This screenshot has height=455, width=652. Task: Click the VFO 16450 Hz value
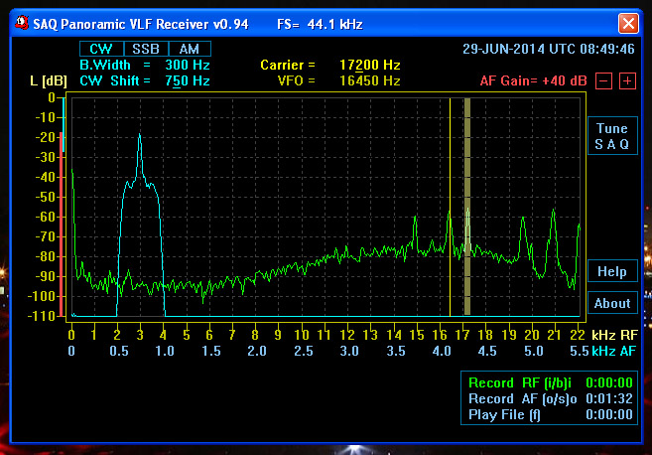[x=369, y=80]
